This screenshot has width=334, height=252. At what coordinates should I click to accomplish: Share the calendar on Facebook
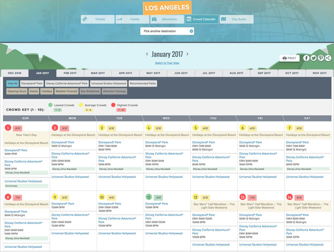pos(306,58)
